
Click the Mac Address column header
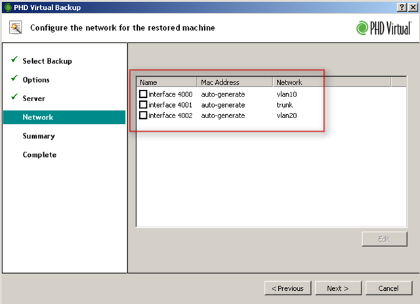[x=234, y=83]
